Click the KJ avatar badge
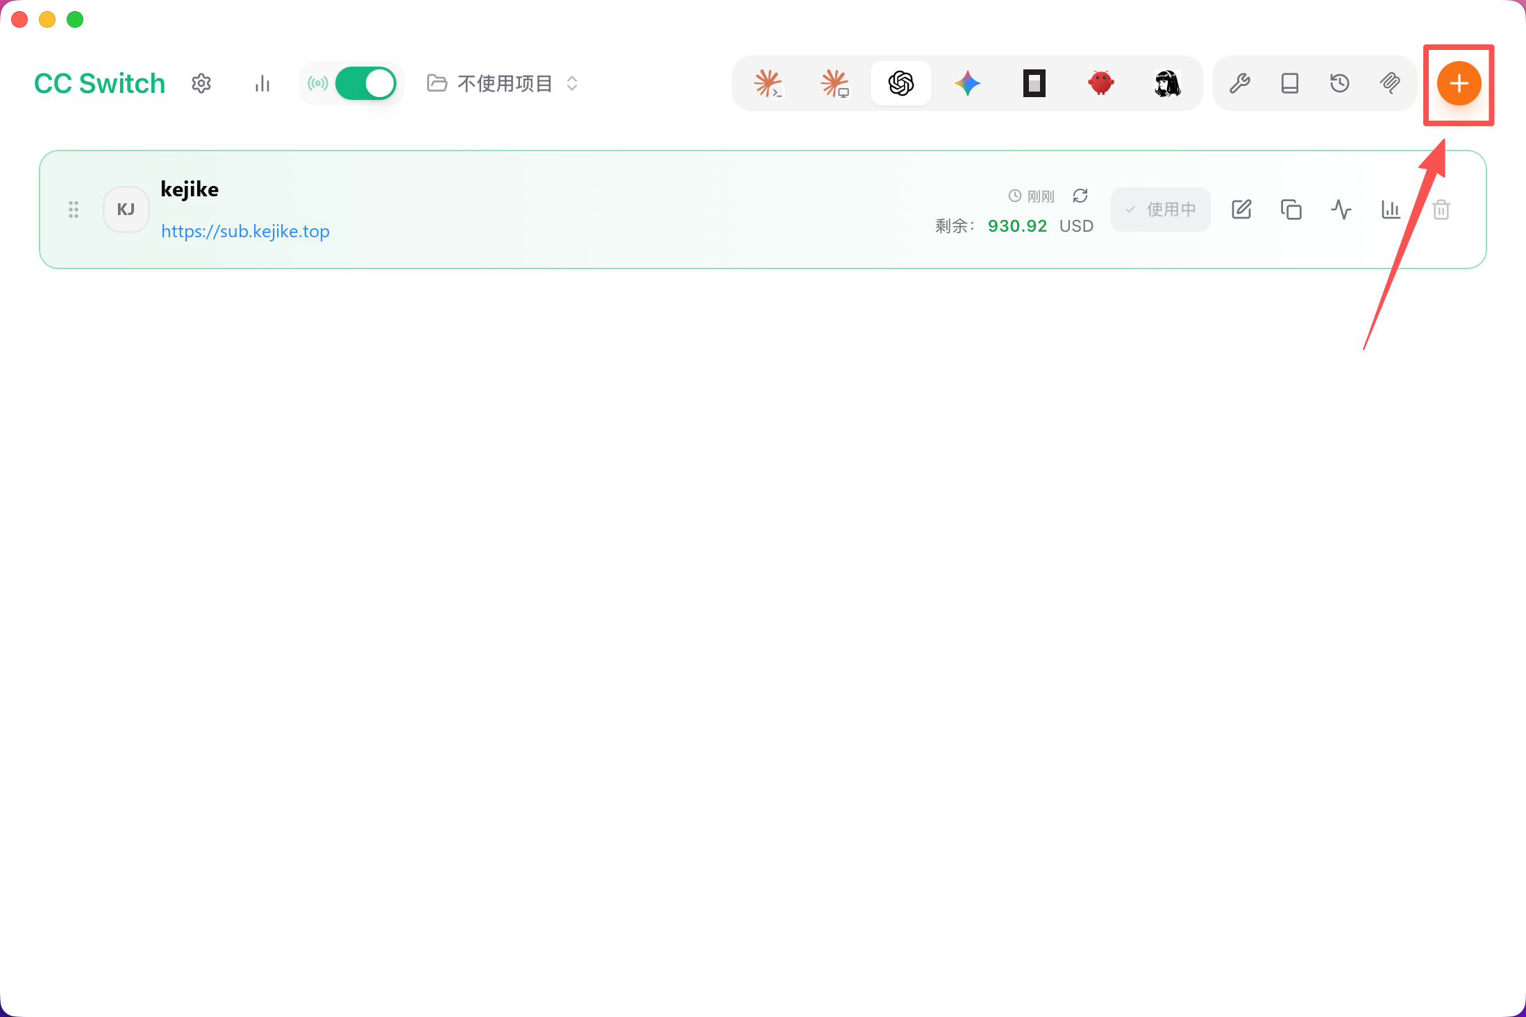 [x=126, y=210]
